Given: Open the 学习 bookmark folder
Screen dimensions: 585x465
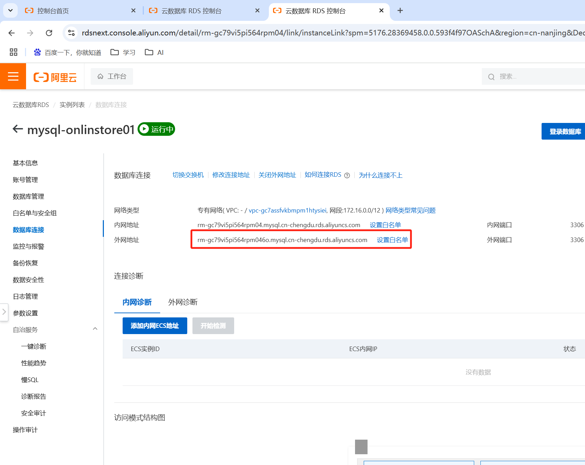Looking at the screenshot, I should (x=123, y=52).
